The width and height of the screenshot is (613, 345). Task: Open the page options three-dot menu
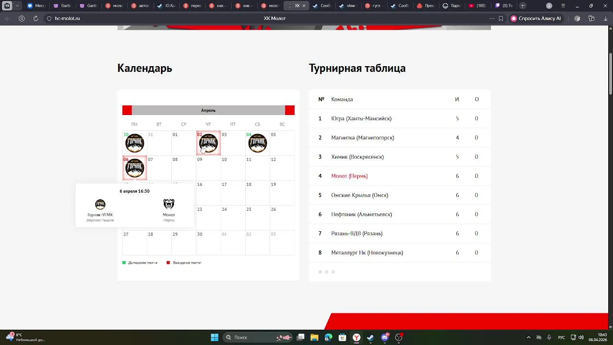(x=491, y=18)
